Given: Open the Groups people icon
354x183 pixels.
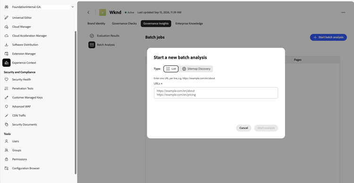Looking at the screenshot, I should coord(7,150).
